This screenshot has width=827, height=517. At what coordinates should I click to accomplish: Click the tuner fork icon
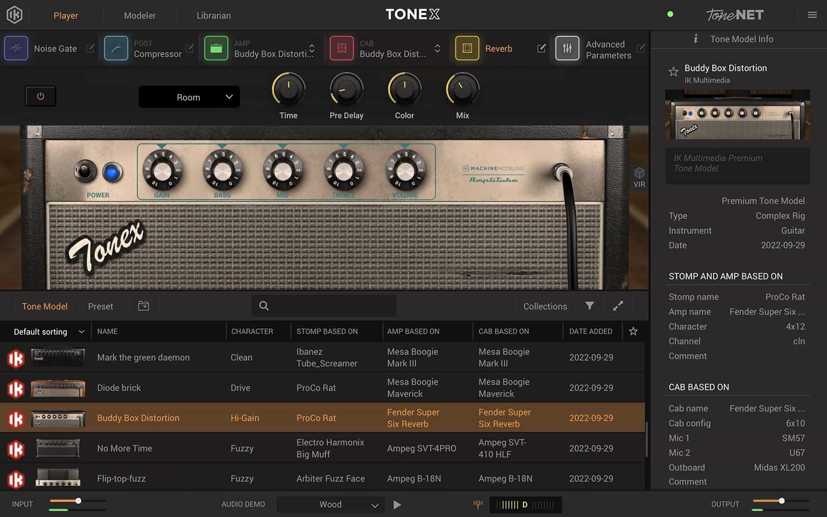coord(478,504)
